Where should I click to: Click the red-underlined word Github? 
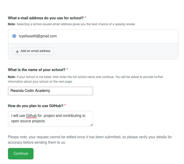coord(31,116)
